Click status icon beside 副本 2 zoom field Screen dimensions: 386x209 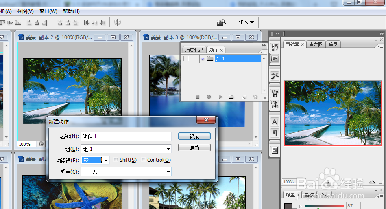(x=41, y=144)
